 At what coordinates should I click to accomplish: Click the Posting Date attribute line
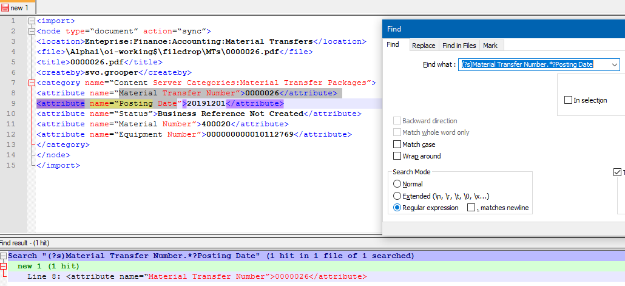[160, 104]
